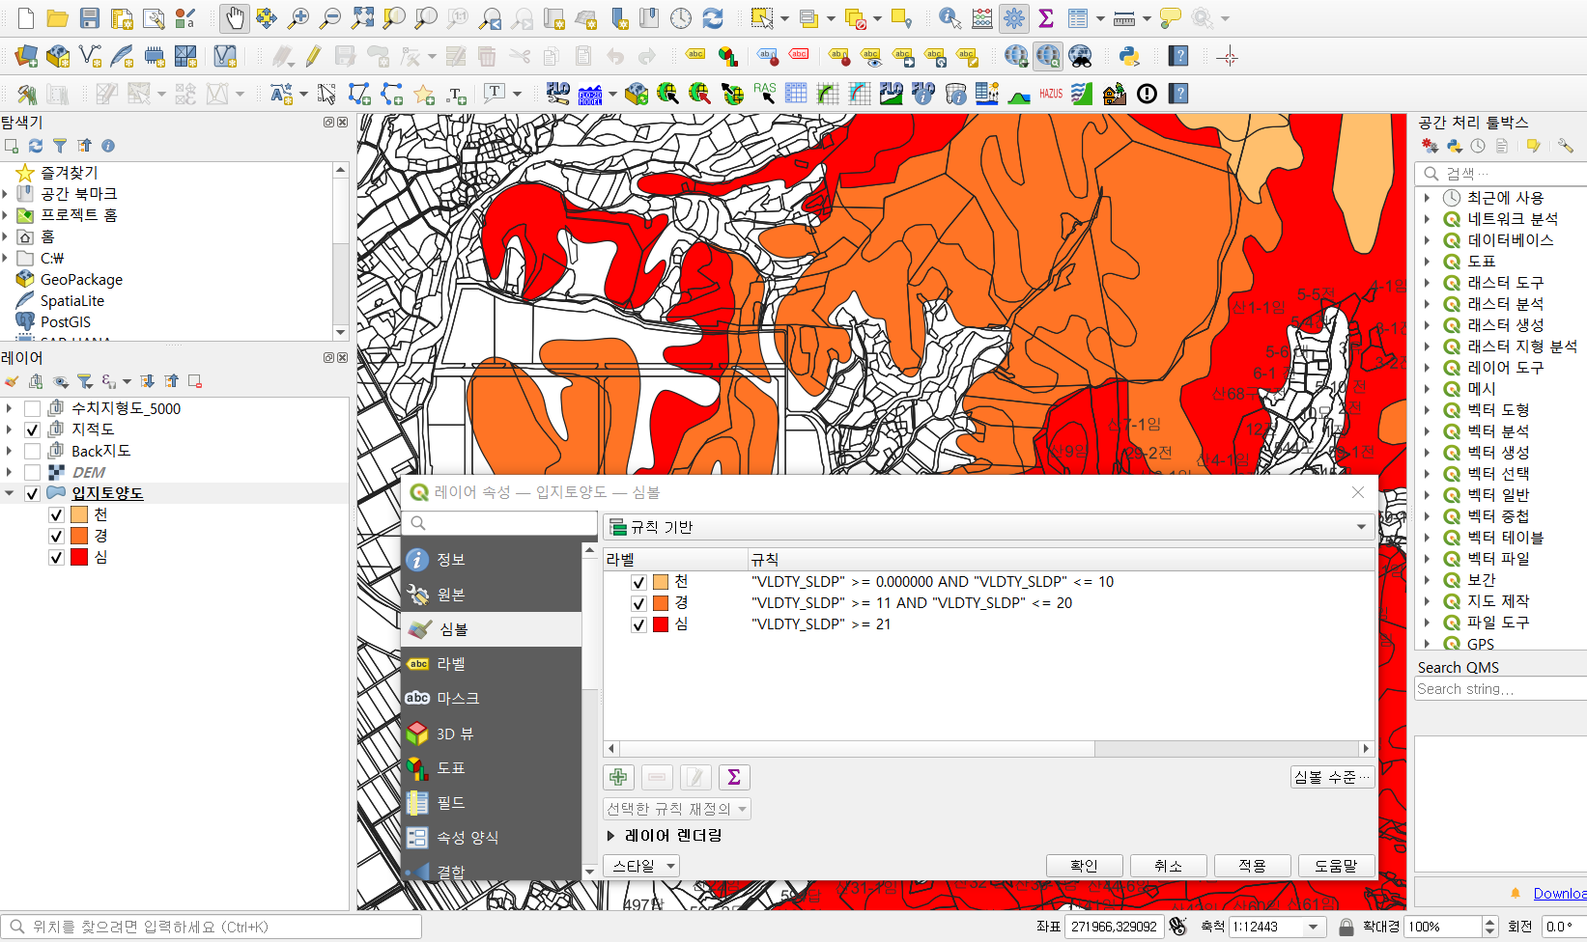1587x942 pixels.
Task: Click the Refresh map icon
Action: click(713, 18)
